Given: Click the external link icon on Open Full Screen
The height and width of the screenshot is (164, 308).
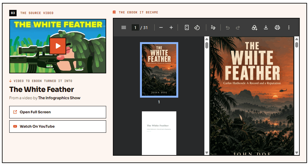Looking at the screenshot, I should (15, 112).
